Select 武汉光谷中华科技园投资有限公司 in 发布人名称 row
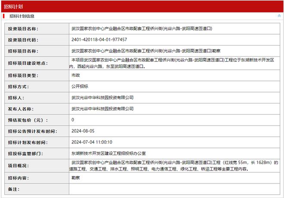The width and height of the screenshot is (284, 198). (102, 109)
